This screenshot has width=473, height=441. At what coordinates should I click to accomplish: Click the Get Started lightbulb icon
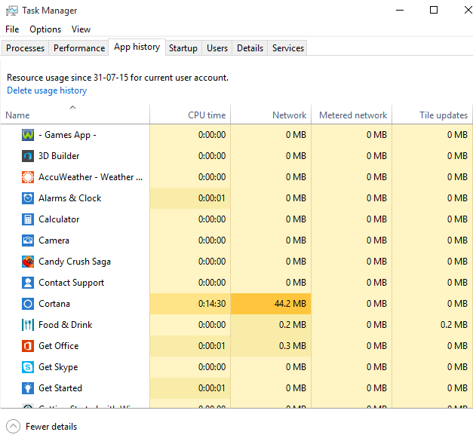28,388
